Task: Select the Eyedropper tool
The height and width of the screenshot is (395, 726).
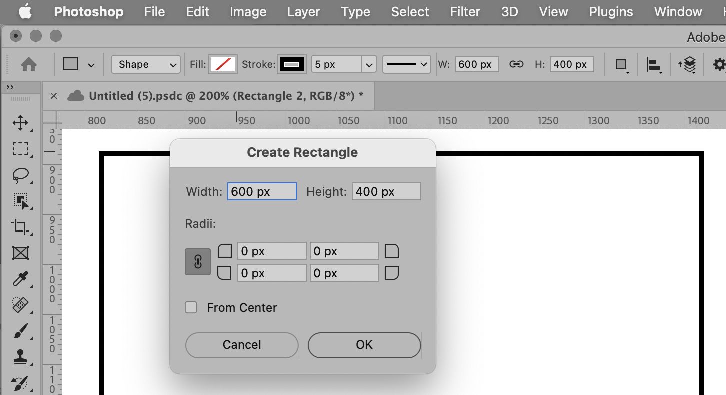Action: [x=20, y=279]
